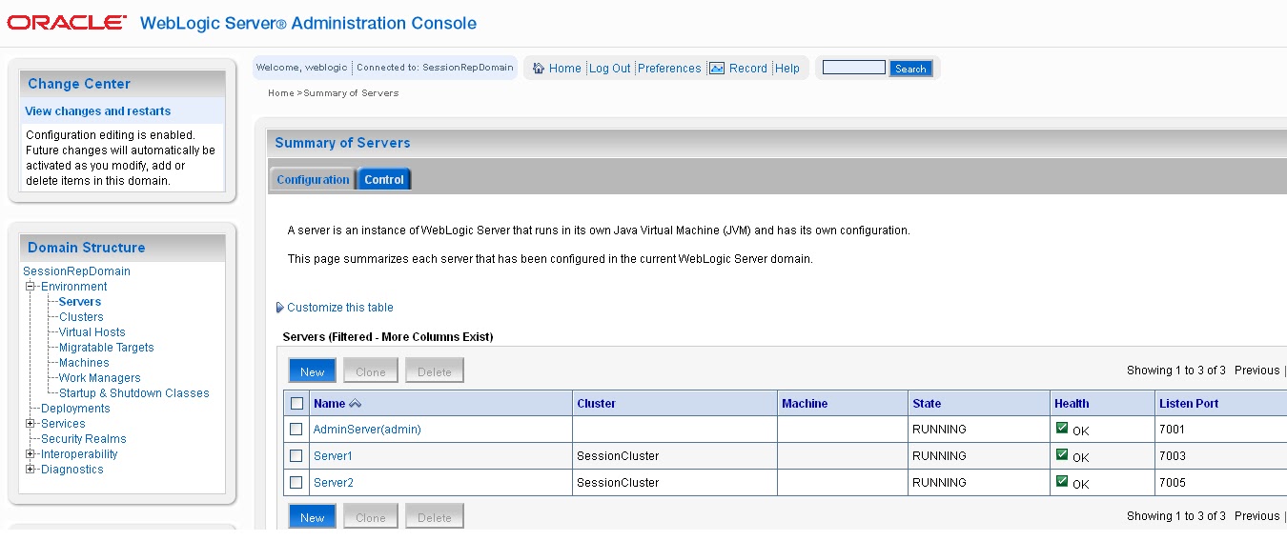
Task: Click the Name column sort arrow icon
Action: pos(356,404)
